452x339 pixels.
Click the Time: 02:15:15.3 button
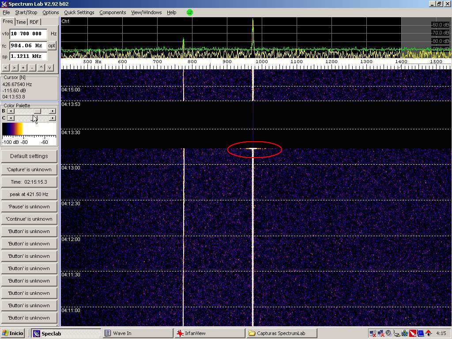(29, 182)
